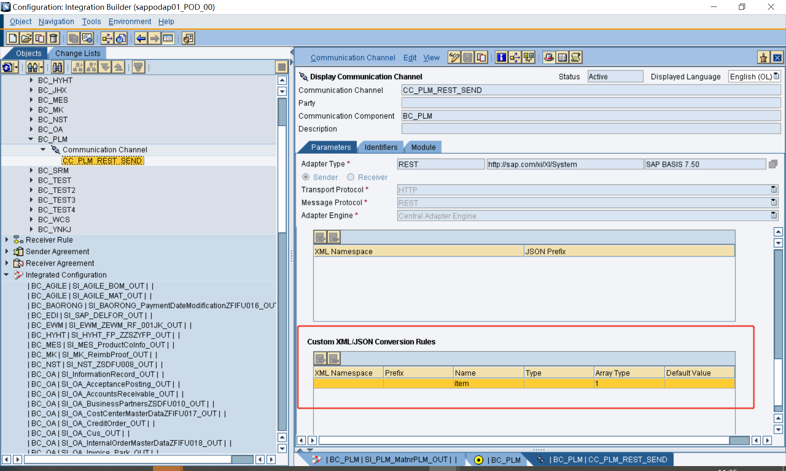
Task: Click the Displayed Language selector
Action: click(754, 76)
